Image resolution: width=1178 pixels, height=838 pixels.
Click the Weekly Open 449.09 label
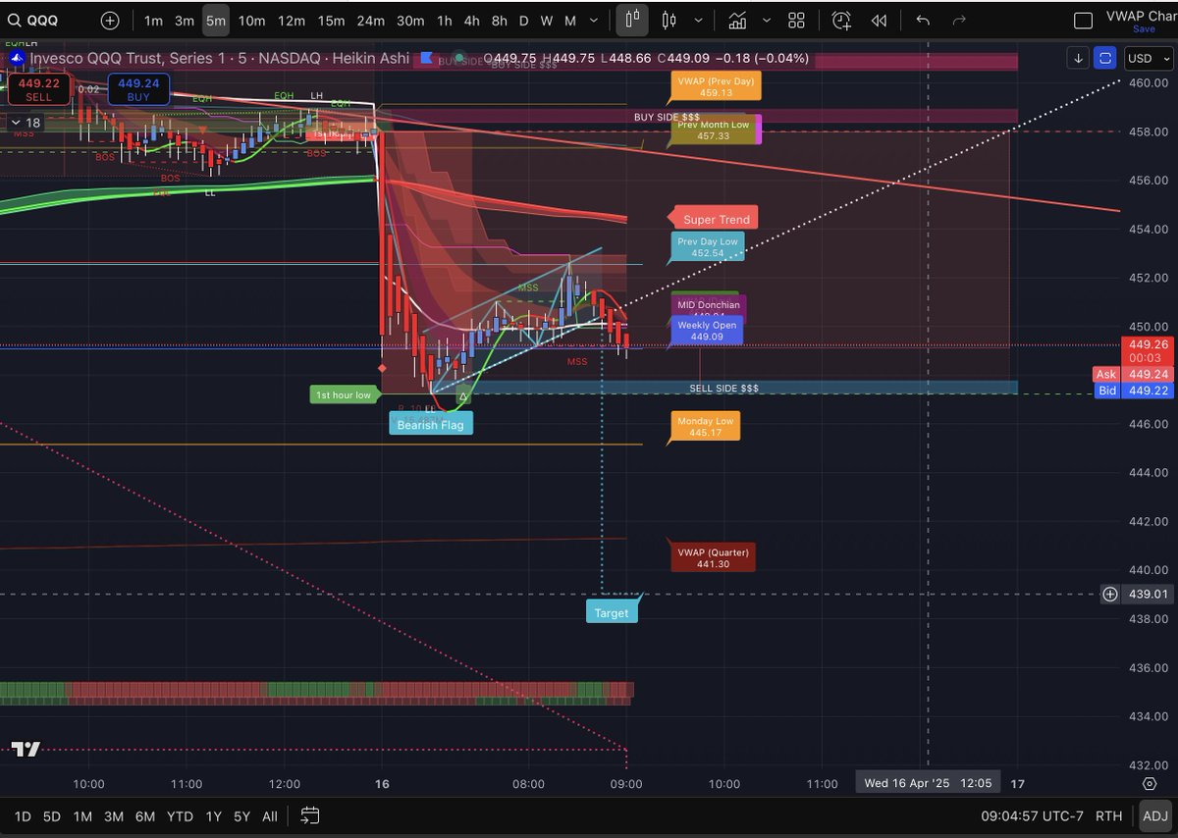(x=706, y=331)
